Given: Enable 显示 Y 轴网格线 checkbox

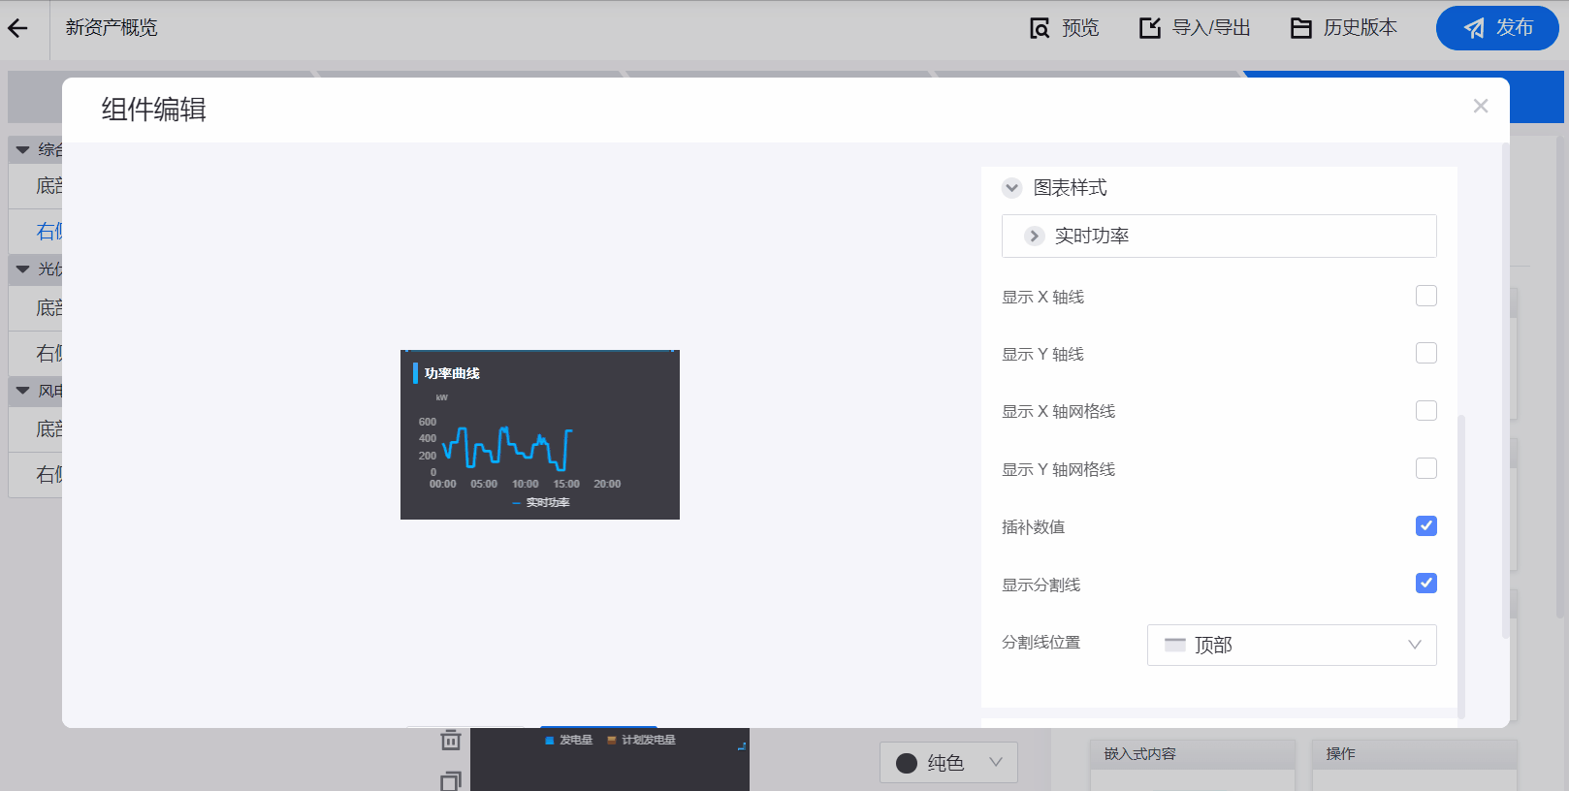Looking at the screenshot, I should point(1425,468).
